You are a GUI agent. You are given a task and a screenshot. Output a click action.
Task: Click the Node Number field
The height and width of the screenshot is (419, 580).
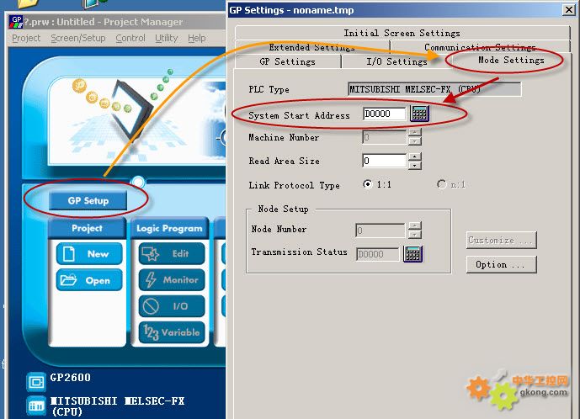380,231
